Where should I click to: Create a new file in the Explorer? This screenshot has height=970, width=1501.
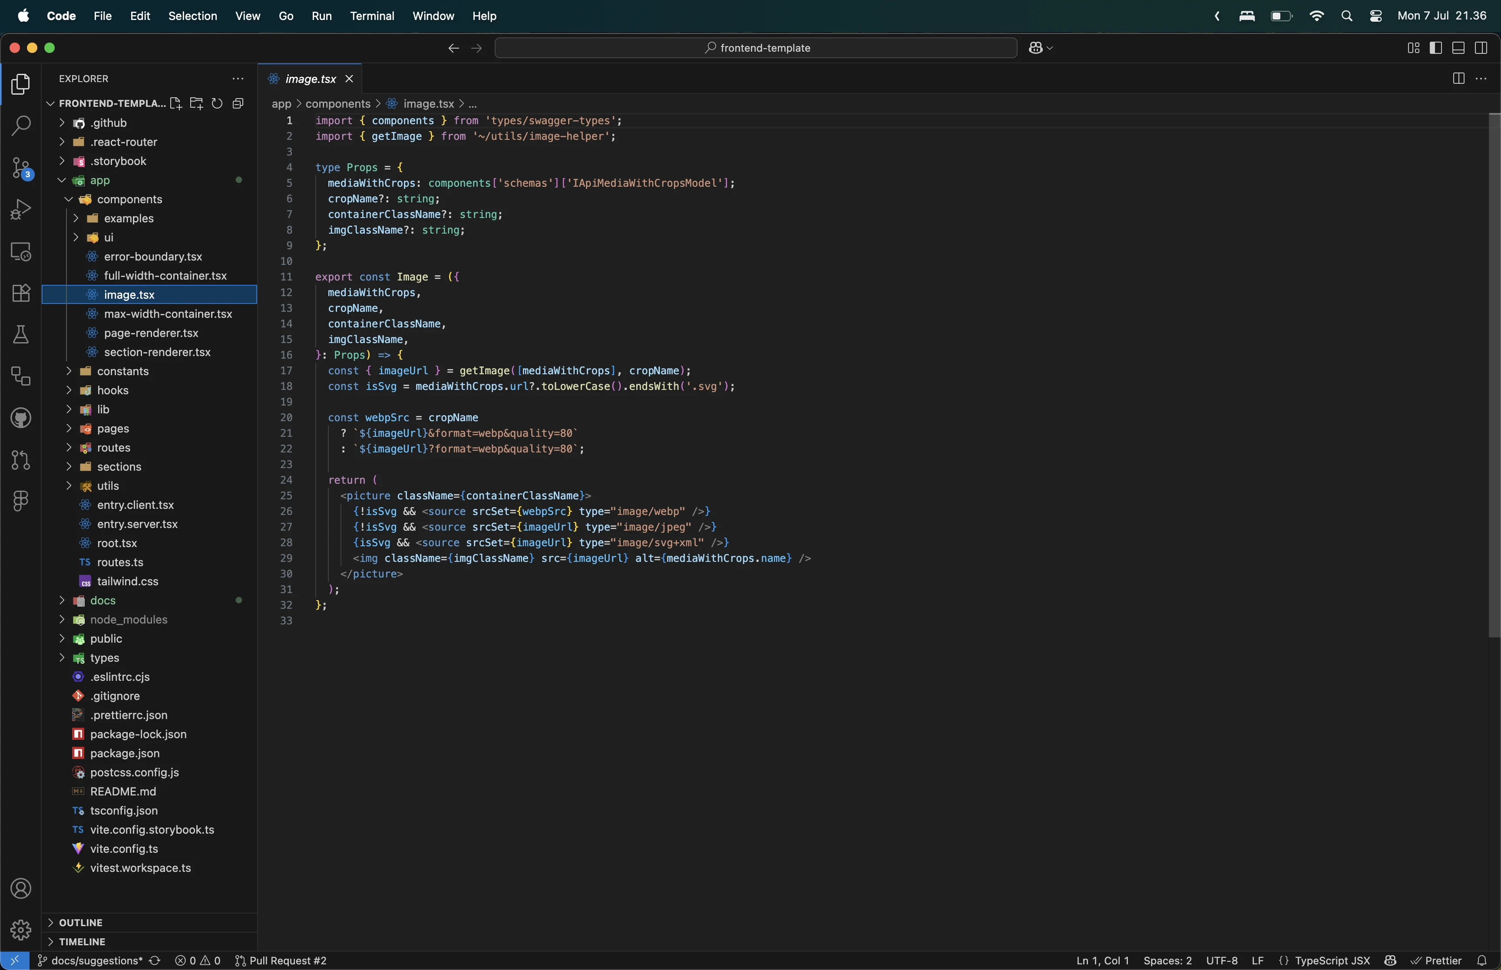click(176, 103)
